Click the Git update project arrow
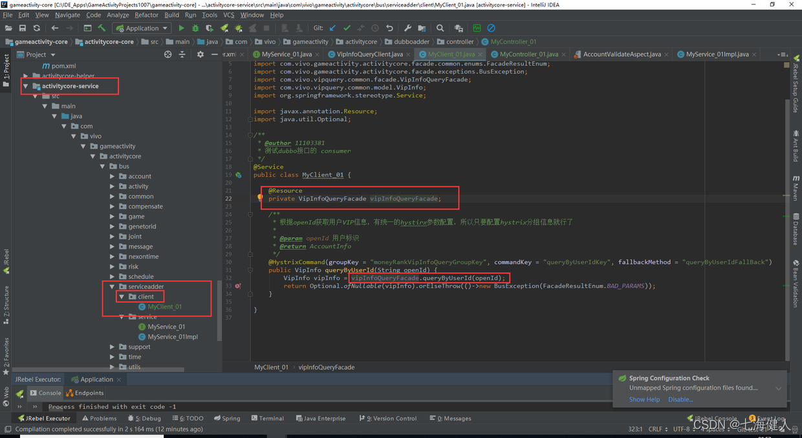Viewport: 802px width, 438px height. pos(332,28)
